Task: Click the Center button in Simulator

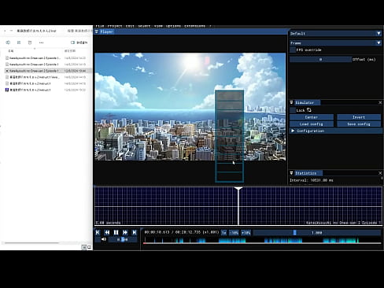Action: coord(312,117)
